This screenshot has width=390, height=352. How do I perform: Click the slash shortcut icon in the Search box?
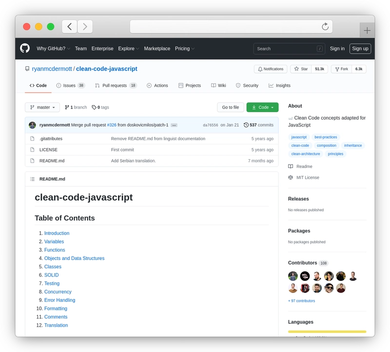pos(320,49)
